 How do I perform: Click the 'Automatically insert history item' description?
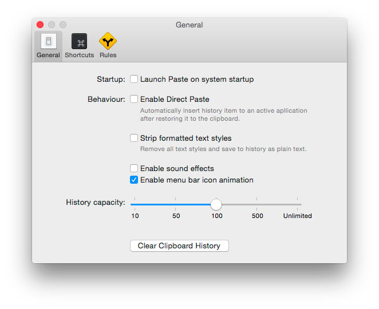tap(224, 114)
